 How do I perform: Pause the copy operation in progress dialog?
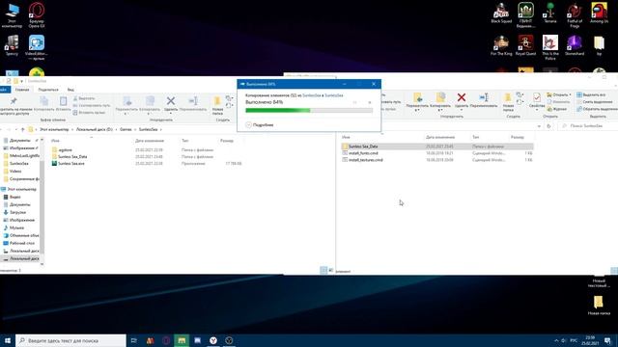(354, 102)
